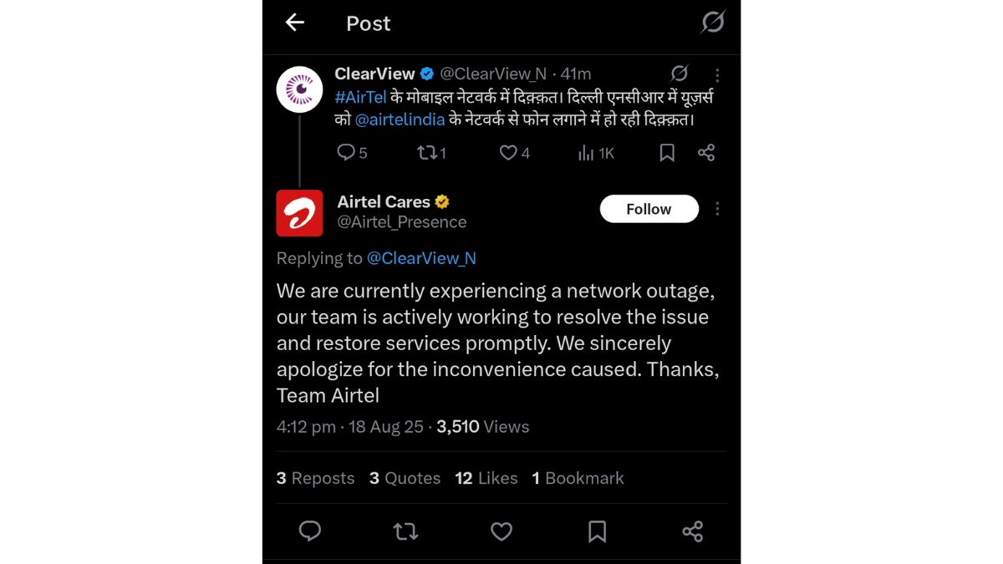1003x564 pixels.
Task: Share ClearView's post
Action: pos(706,152)
